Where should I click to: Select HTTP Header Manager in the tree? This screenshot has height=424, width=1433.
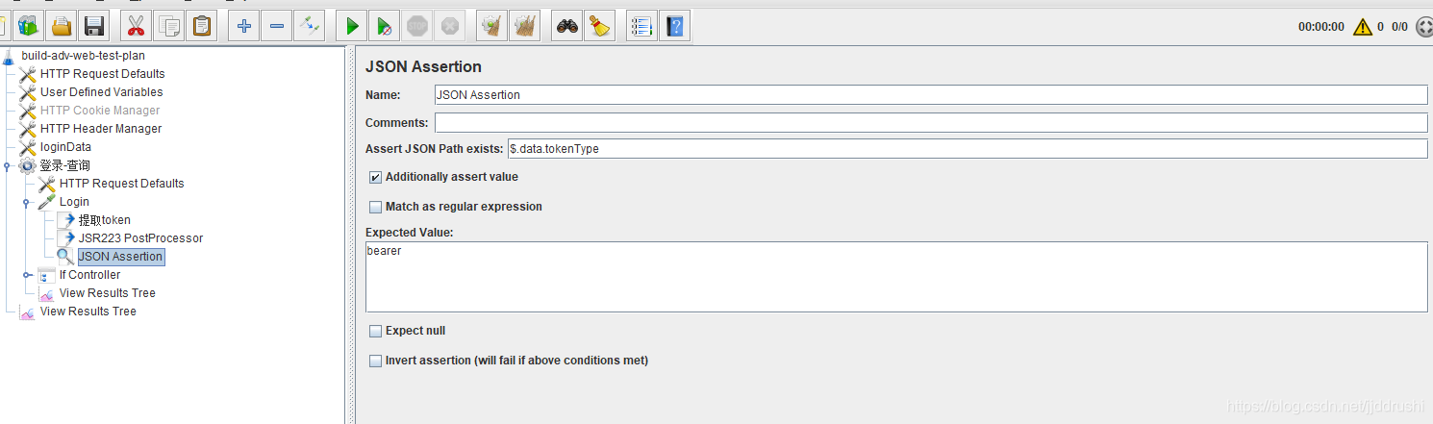101,129
